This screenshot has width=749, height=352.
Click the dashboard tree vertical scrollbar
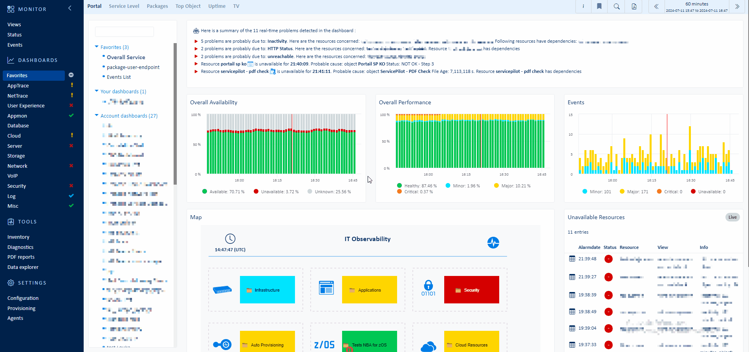click(175, 114)
